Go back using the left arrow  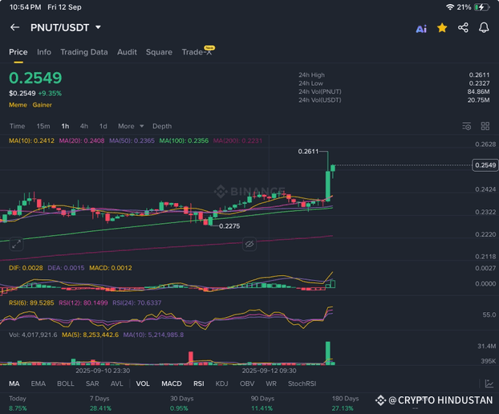click(14, 27)
